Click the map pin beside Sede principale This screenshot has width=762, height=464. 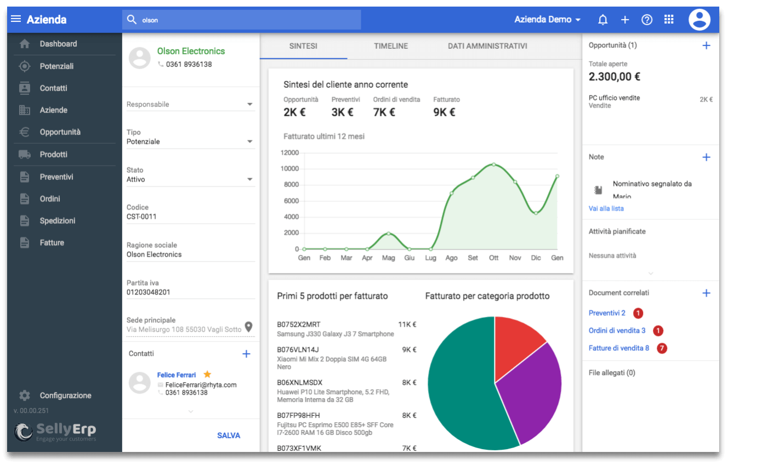pyautogui.click(x=249, y=327)
